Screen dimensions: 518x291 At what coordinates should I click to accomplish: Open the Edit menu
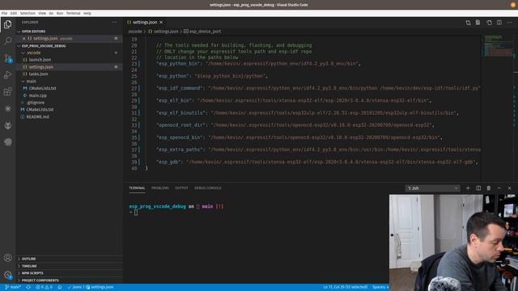(14, 13)
